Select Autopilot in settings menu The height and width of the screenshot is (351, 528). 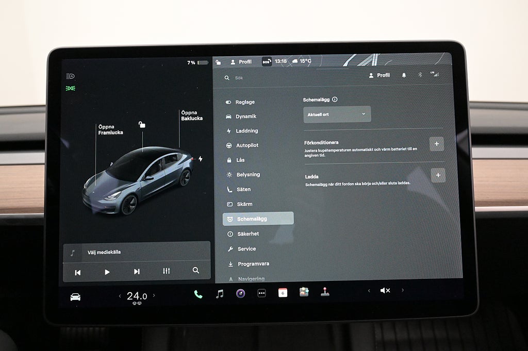coord(246,146)
